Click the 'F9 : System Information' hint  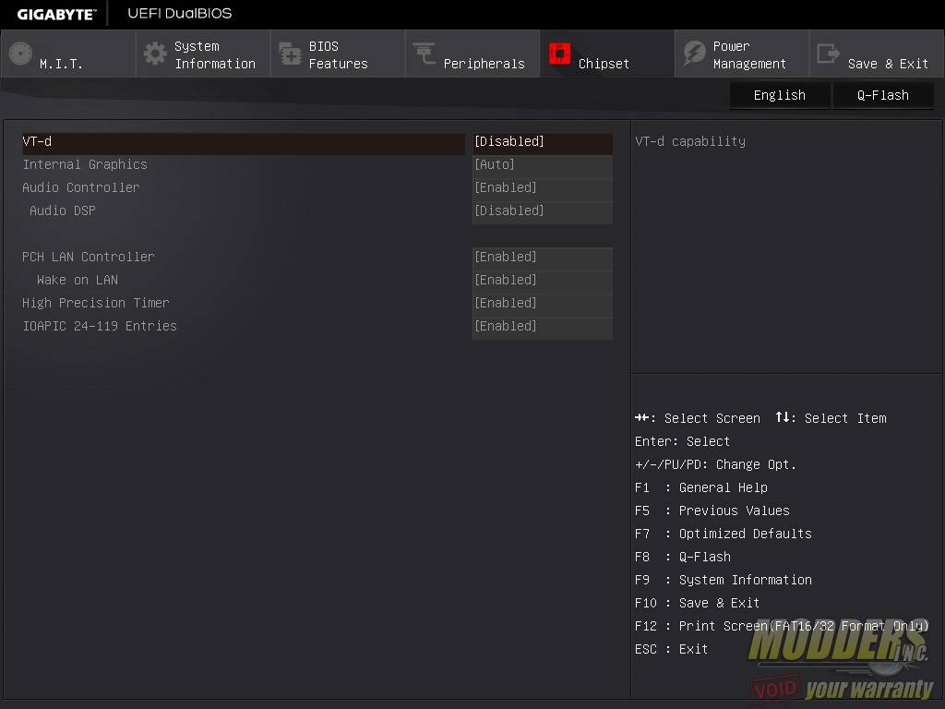point(724,580)
